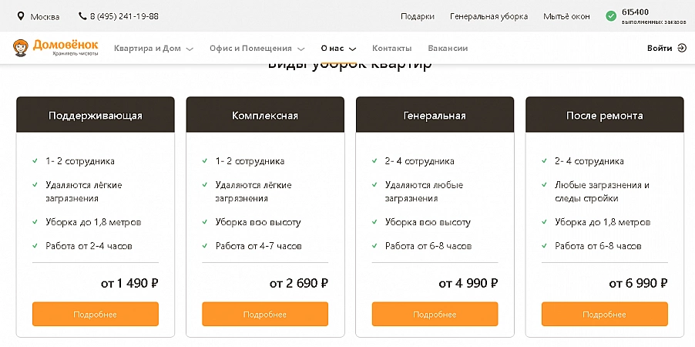Open the Контакты menu item
Image resolution: width=695 pixels, height=347 pixels.
click(391, 48)
